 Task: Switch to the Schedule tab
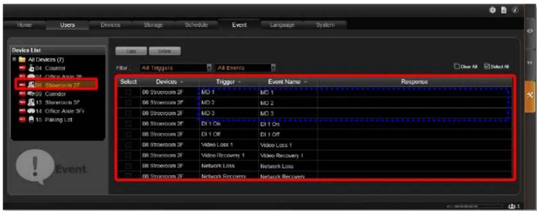tap(196, 25)
